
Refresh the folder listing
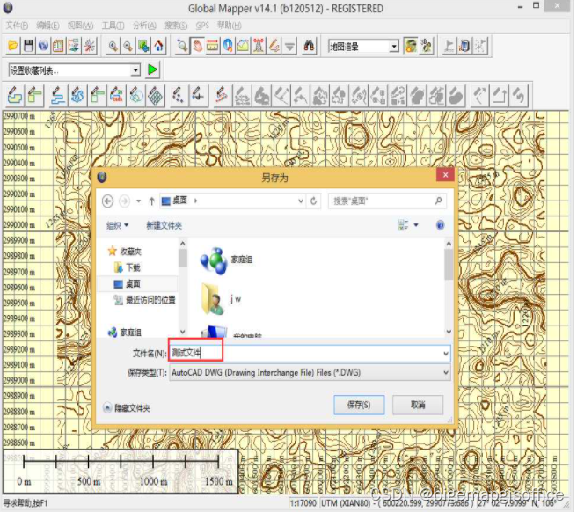313,201
